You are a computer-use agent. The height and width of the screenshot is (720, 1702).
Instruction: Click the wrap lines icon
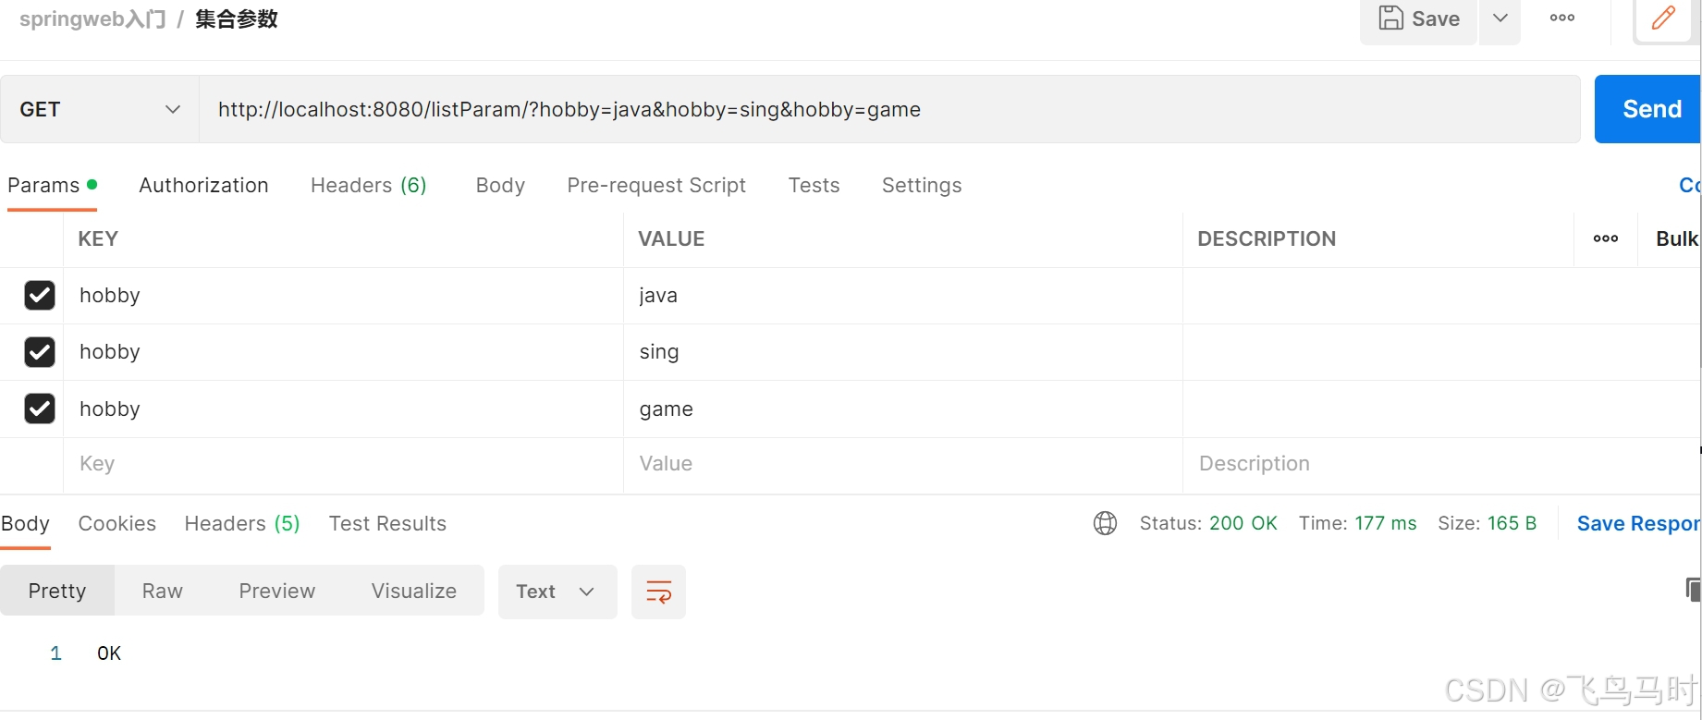[658, 592]
